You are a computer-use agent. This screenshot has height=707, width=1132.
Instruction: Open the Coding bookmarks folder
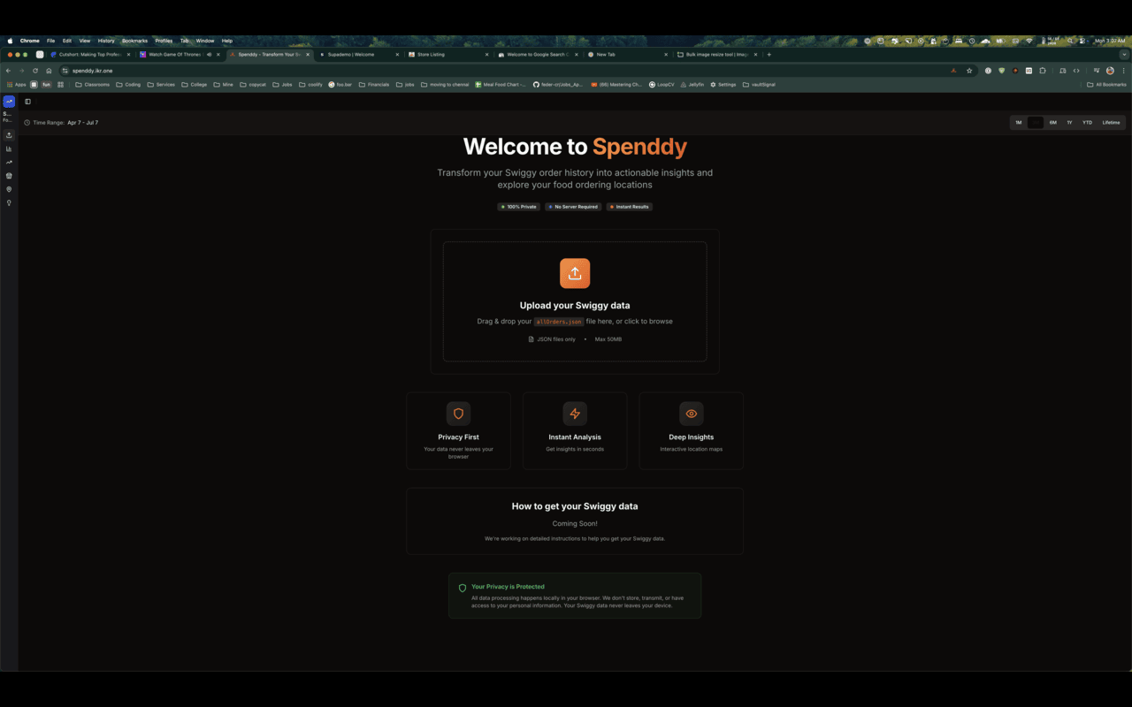click(128, 85)
